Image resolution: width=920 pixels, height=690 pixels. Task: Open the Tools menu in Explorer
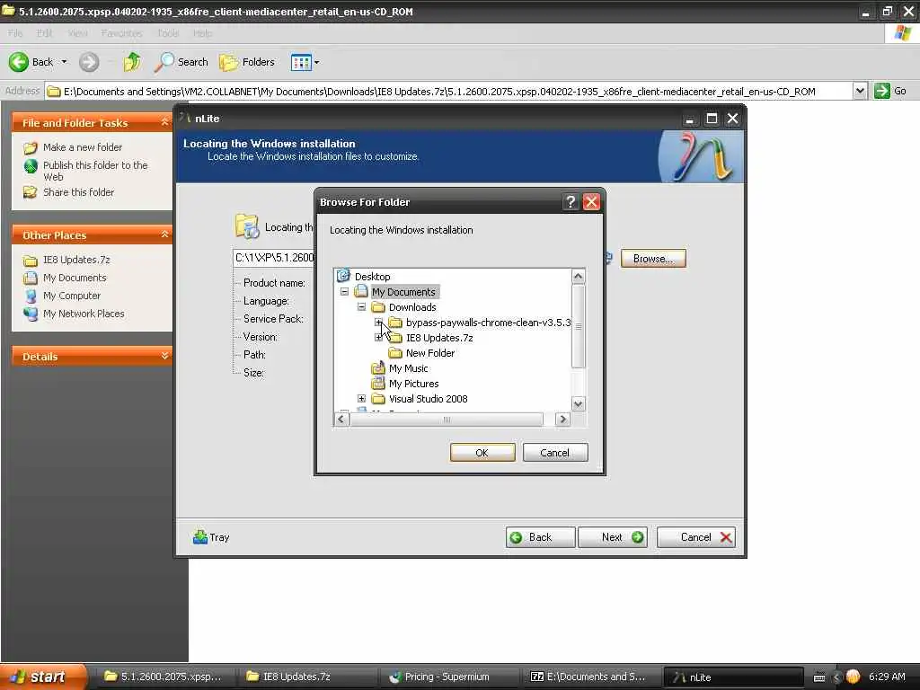pos(168,33)
